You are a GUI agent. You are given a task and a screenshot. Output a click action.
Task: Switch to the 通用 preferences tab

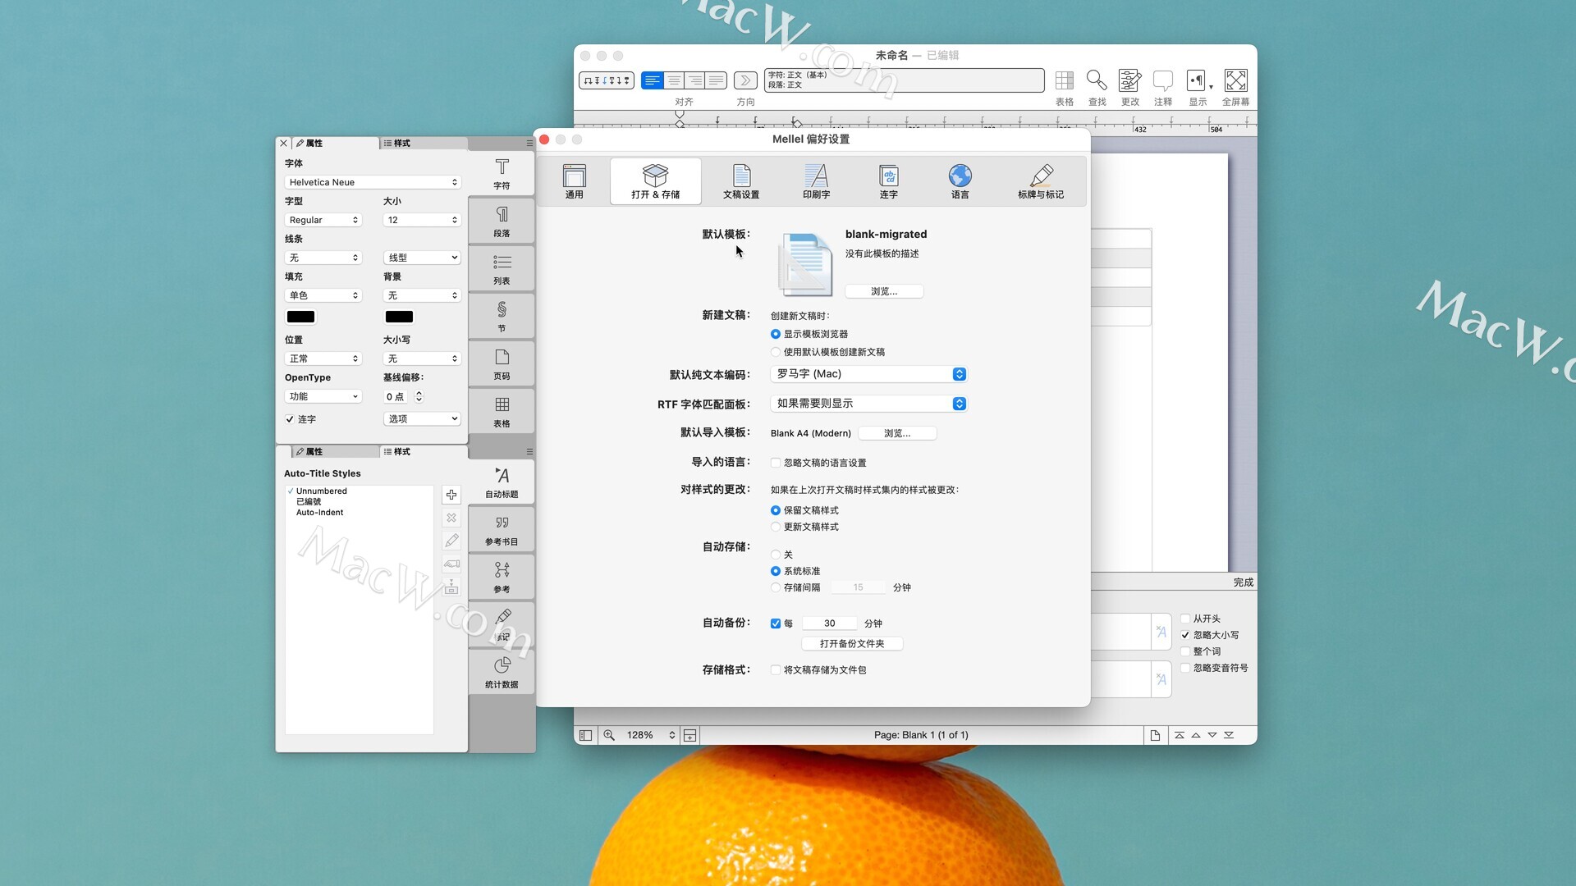(575, 181)
